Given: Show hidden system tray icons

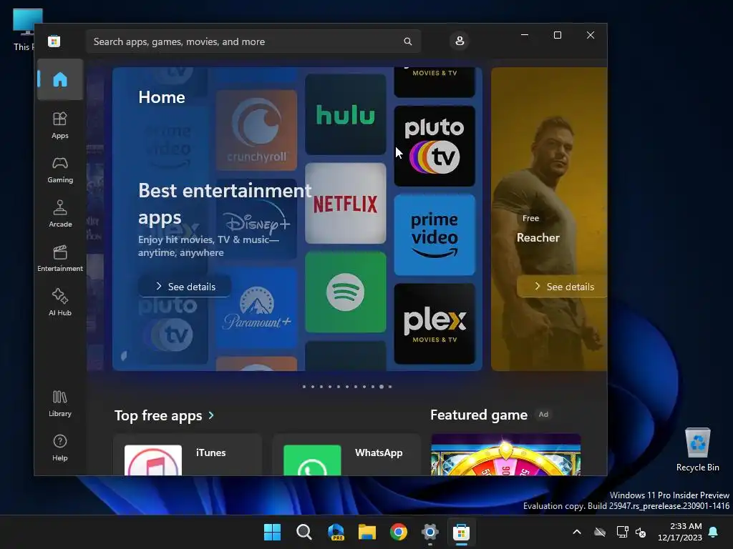Looking at the screenshot, I should [x=577, y=532].
